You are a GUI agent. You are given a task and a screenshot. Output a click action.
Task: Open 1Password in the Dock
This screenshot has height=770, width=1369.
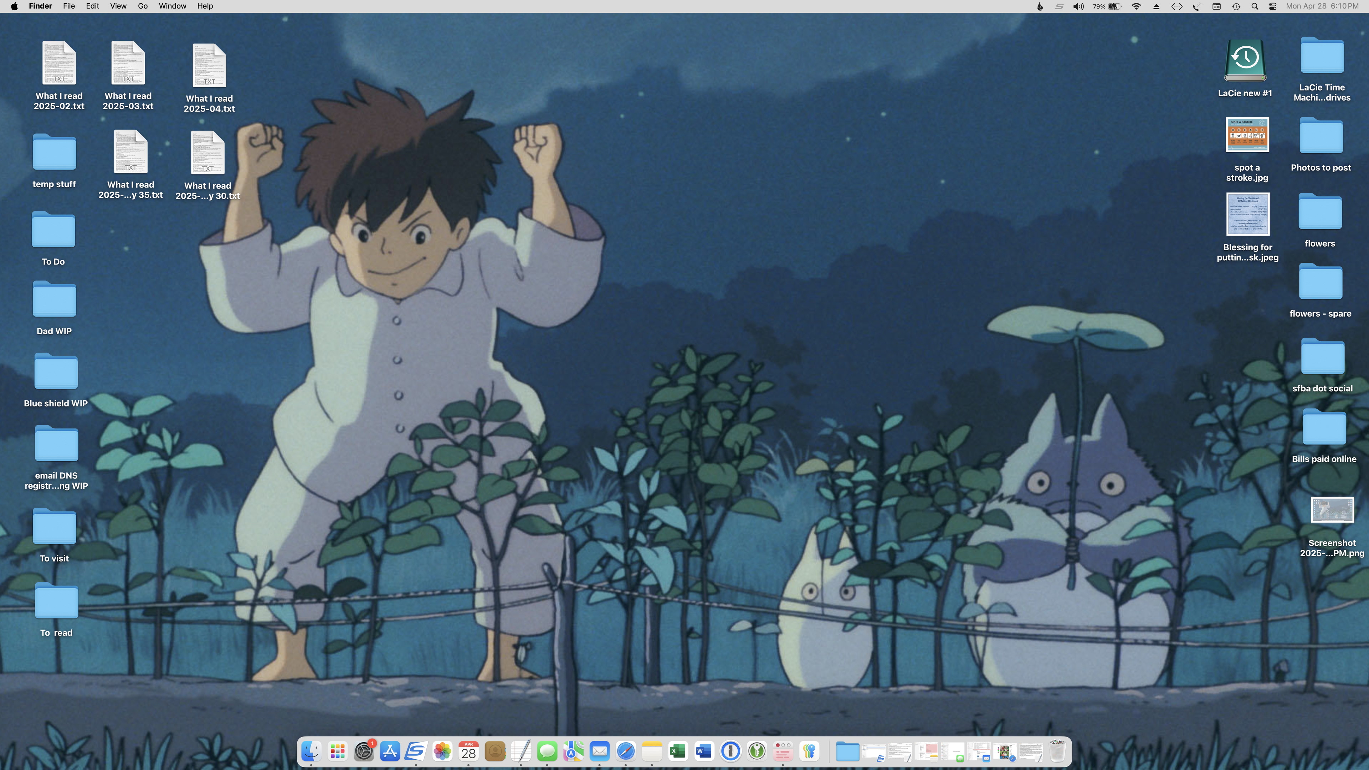pyautogui.click(x=731, y=751)
